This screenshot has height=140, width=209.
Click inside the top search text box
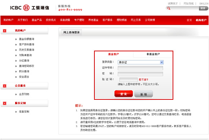coord(185,8)
